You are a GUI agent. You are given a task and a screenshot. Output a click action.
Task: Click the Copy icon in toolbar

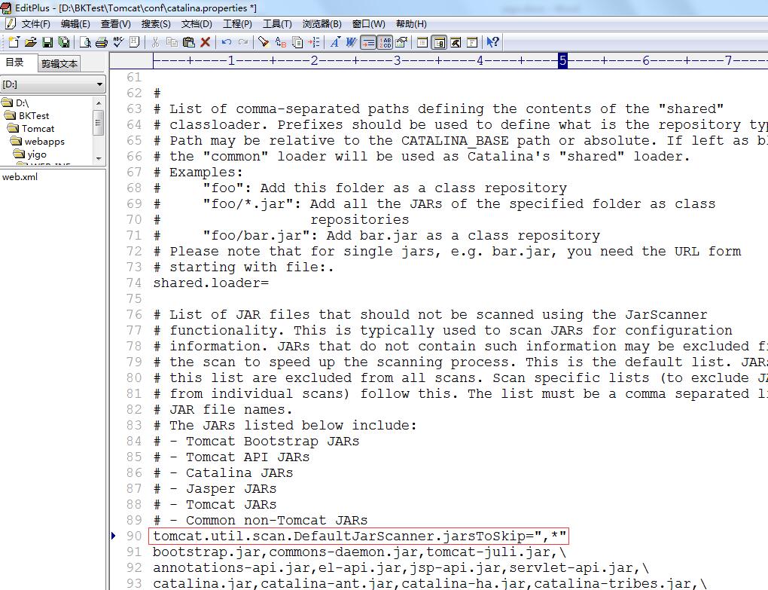coord(172,42)
